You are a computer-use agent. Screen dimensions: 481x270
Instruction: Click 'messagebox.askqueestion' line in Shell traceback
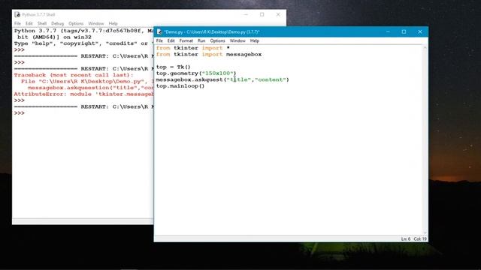(90, 88)
